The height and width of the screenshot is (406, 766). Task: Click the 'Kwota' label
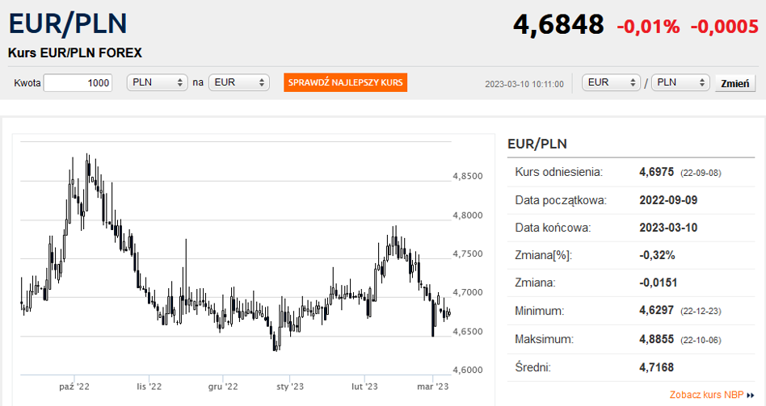pyautogui.click(x=27, y=83)
